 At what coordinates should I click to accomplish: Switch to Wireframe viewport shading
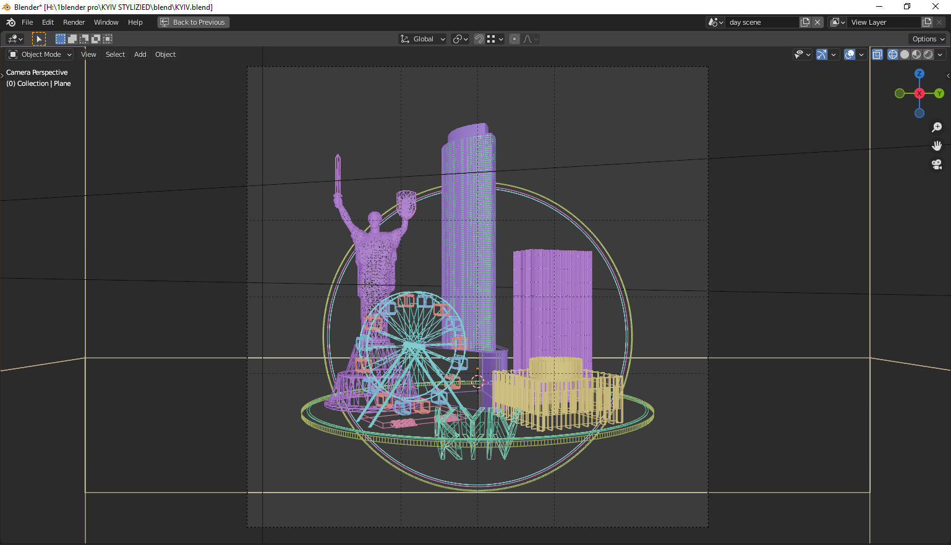(x=893, y=54)
